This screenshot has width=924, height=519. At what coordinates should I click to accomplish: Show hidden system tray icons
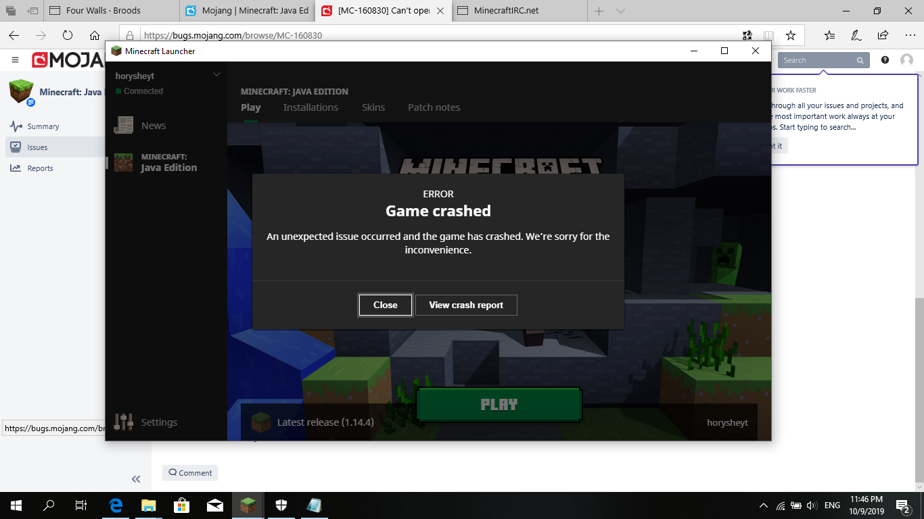click(x=764, y=505)
